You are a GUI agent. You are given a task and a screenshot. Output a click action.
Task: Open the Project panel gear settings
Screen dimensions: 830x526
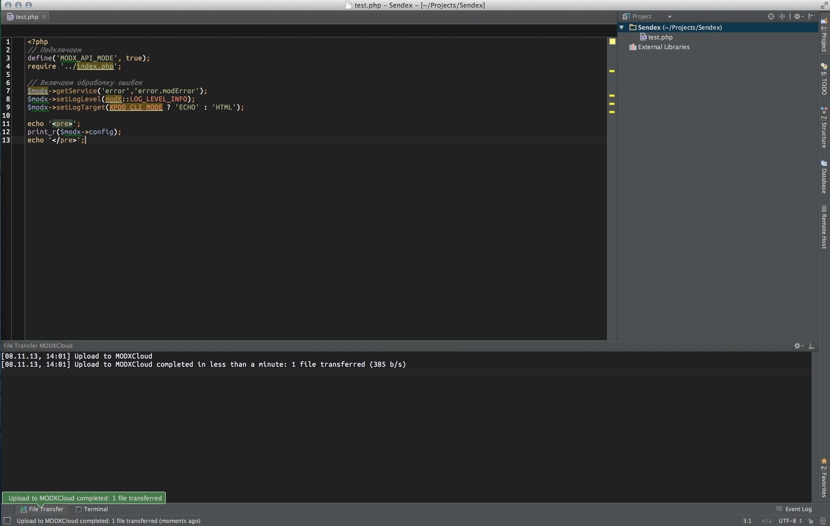point(797,16)
